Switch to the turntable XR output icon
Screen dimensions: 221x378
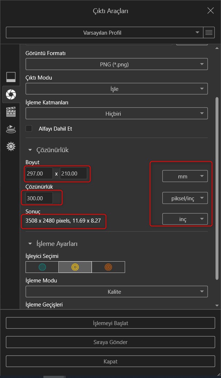pos(11,129)
